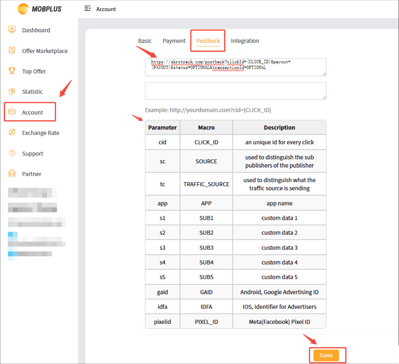Switch to the Payment tab

pos(174,41)
